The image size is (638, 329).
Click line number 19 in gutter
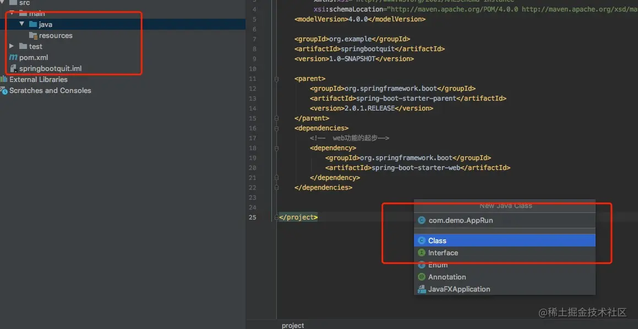click(252, 158)
